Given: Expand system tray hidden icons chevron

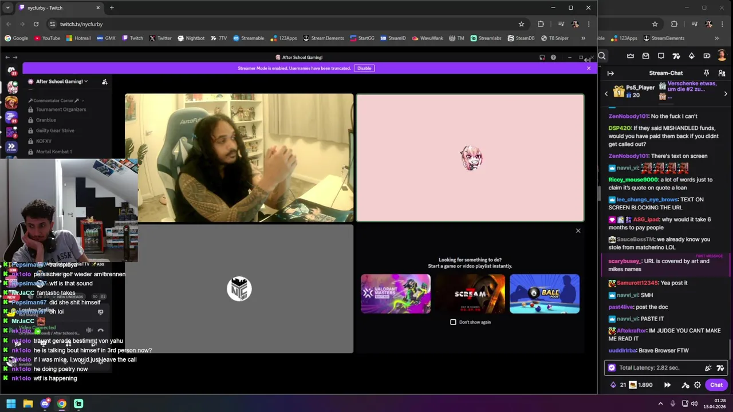Looking at the screenshot, I should (x=661, y=404).
